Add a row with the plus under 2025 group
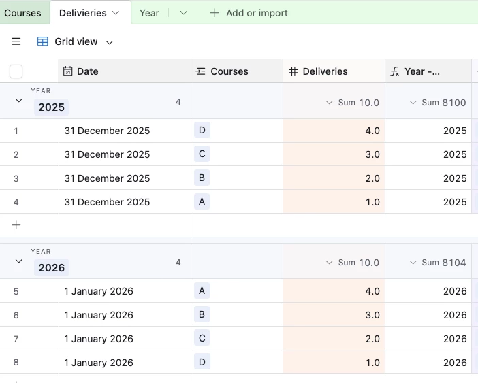The width and height of the screenshot is (478, 383). pos(16,225)
